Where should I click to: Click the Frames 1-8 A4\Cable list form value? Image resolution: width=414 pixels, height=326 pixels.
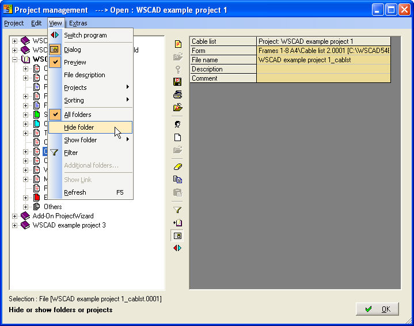pos(324,51)
